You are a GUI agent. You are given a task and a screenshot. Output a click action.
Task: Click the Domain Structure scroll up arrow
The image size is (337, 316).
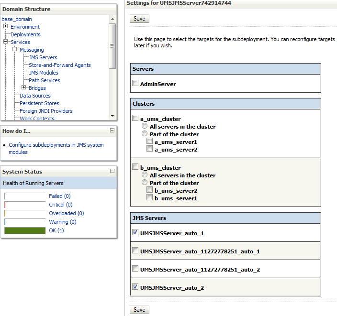coord(112,19)
